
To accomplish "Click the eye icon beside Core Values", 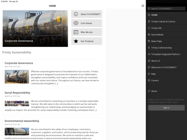I will click(x=76, y=23).
